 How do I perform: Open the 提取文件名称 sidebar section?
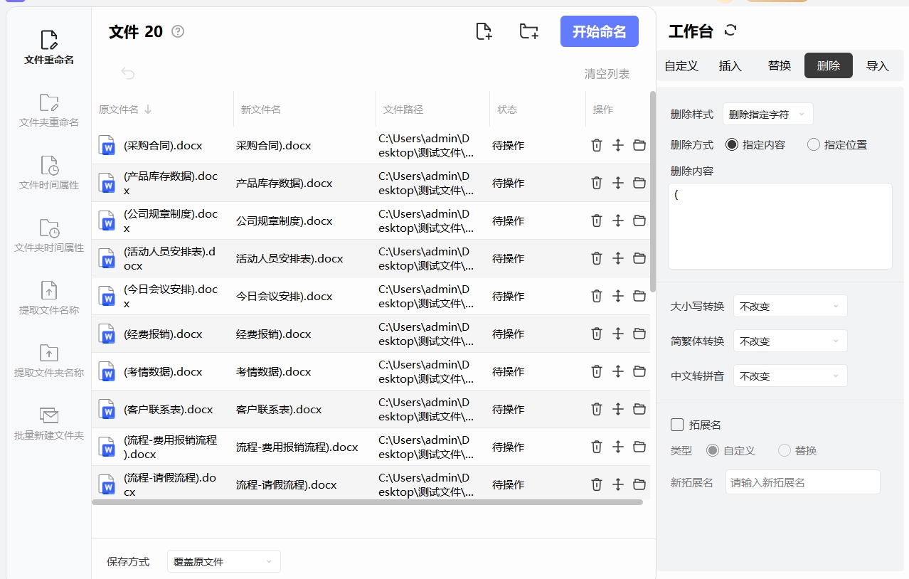click(x=49, y=298)
